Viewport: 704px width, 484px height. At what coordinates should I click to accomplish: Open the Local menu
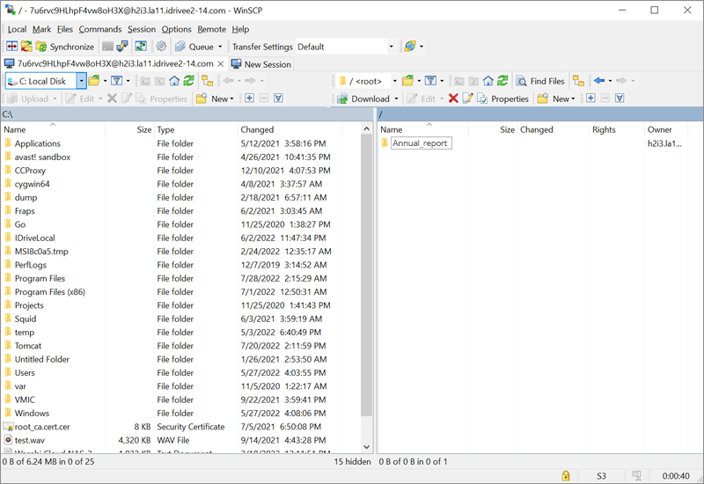(17, 29)
